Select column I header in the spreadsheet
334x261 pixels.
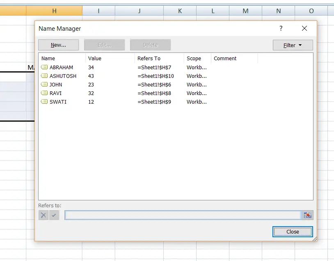point(98,11)
